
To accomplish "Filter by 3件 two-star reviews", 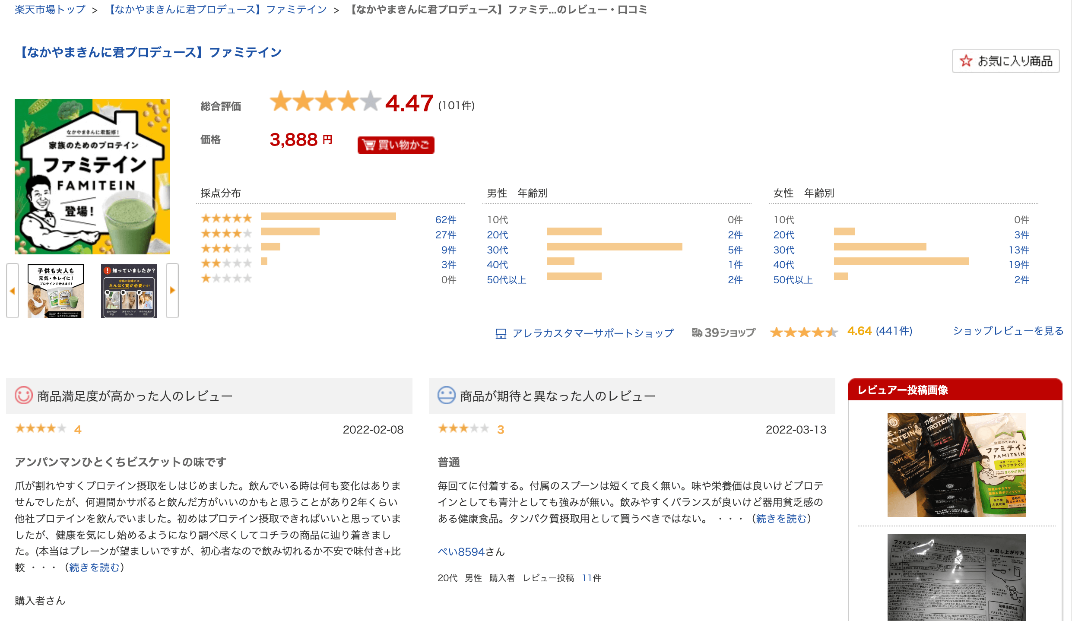I will coord(449,265).
